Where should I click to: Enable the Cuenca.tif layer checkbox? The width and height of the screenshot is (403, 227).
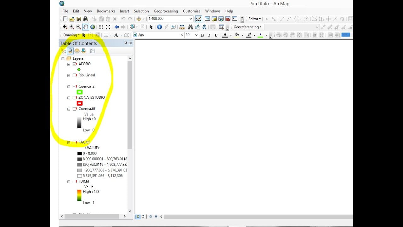pyautogui.click(x=75, y=109)
